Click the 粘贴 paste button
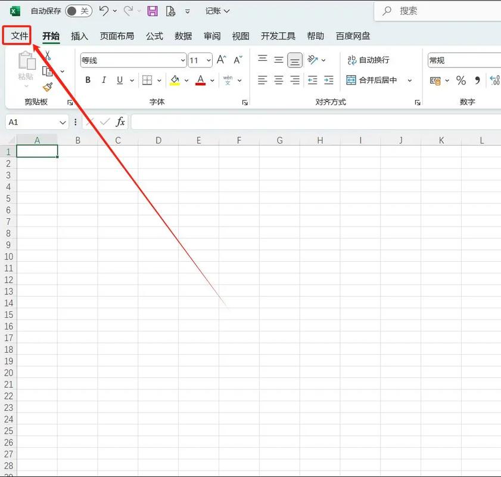 26,69
